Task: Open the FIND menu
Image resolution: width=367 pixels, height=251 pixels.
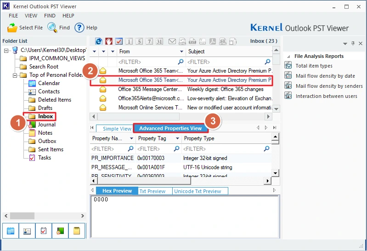Action: [x=50, y=16]
